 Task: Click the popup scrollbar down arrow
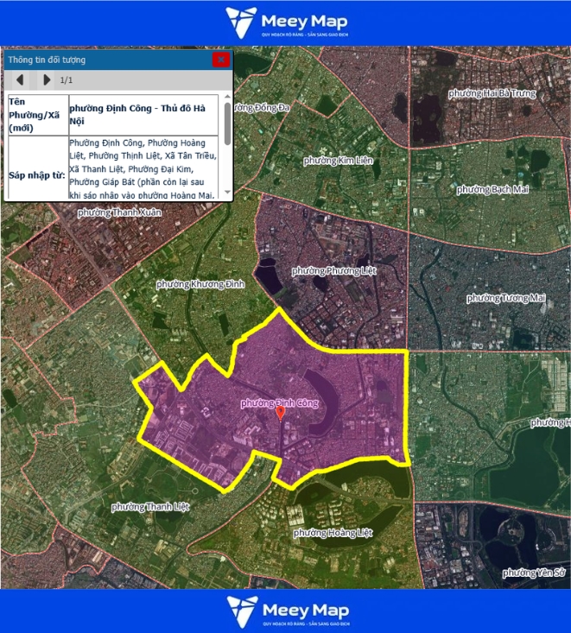click(x=227, y=193)
